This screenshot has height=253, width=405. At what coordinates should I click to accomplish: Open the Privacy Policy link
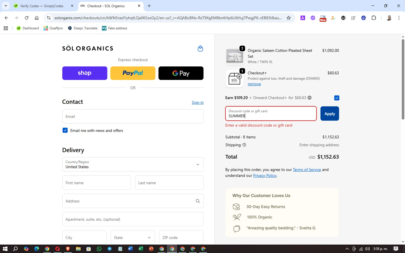click(x=265, y=176)
